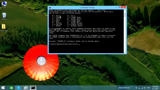Viewport: 160px width, 90px height.
Task: Click the '4 = Red' entry
Action: click(x=56, y=21)
